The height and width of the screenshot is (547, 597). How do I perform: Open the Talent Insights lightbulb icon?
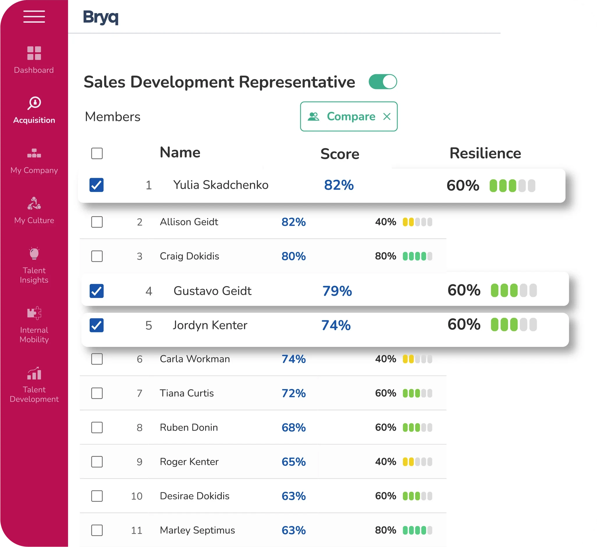tap(34, 253)
